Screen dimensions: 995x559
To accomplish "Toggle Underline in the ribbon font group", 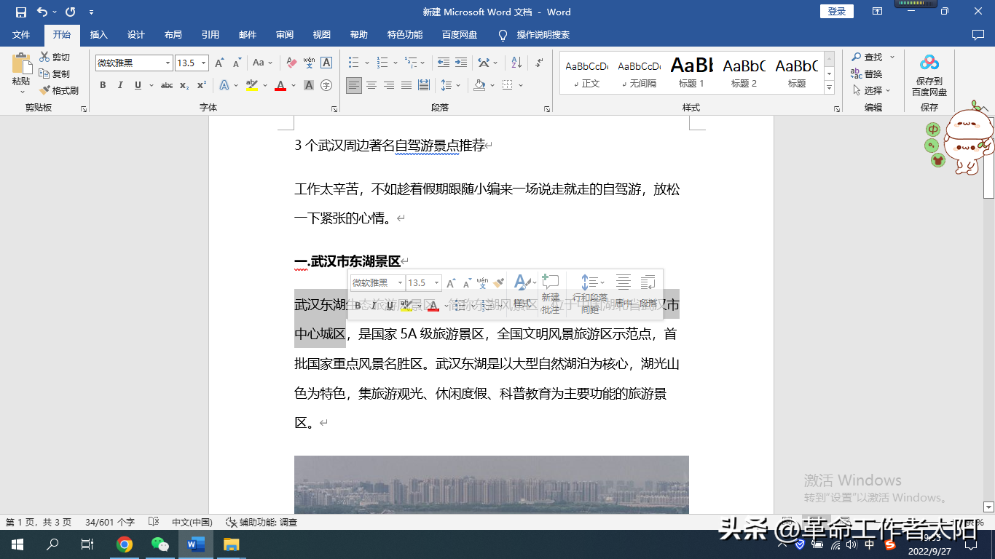I will (138, 85).
